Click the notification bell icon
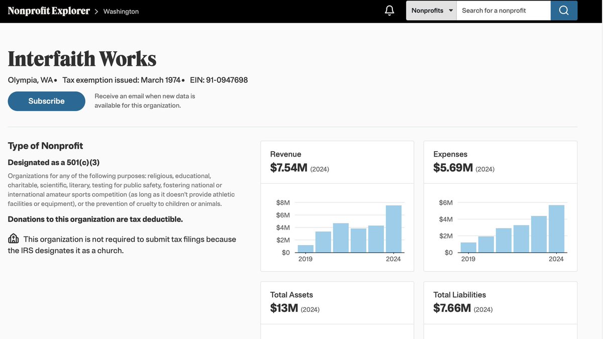Viewport: 603px width, 339px height. [x=389, y=11]
